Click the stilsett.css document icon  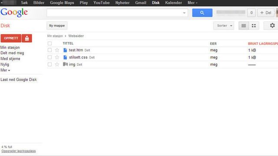(65, 57)
